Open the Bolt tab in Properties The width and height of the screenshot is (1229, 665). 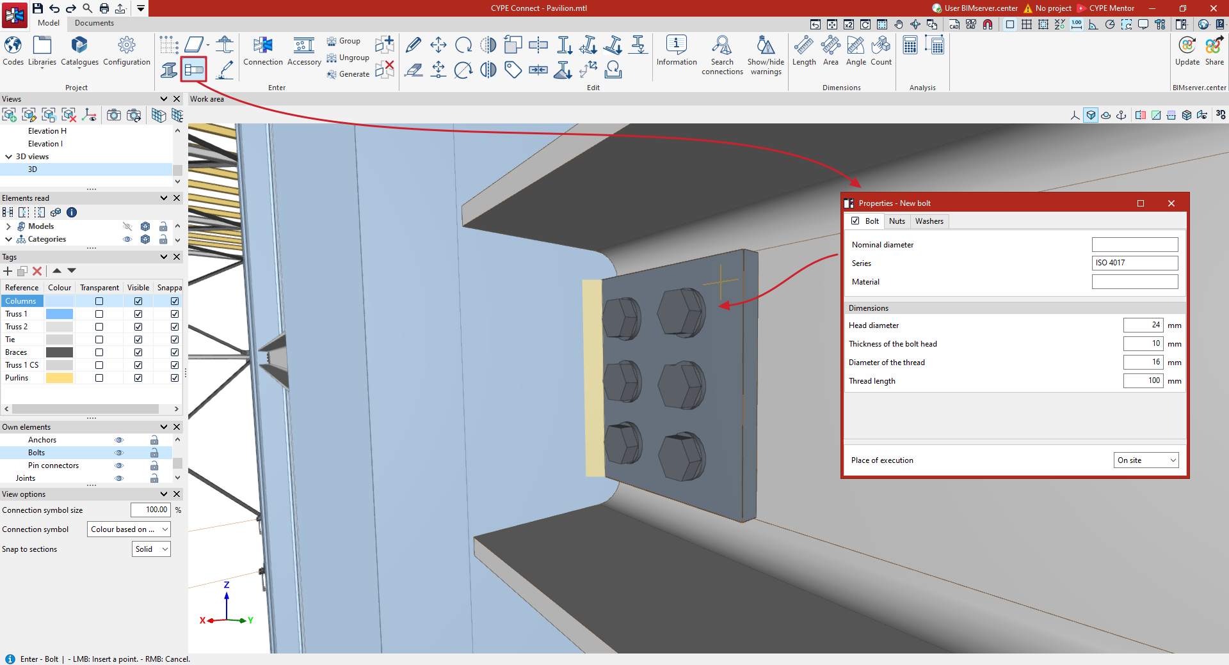[x=872, y=221]
